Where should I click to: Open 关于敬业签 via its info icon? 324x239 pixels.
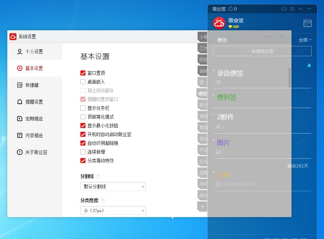20,152
